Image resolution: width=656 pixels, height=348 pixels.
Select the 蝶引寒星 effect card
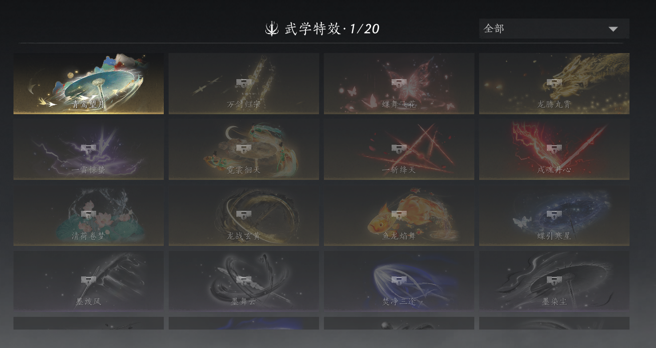554,216
